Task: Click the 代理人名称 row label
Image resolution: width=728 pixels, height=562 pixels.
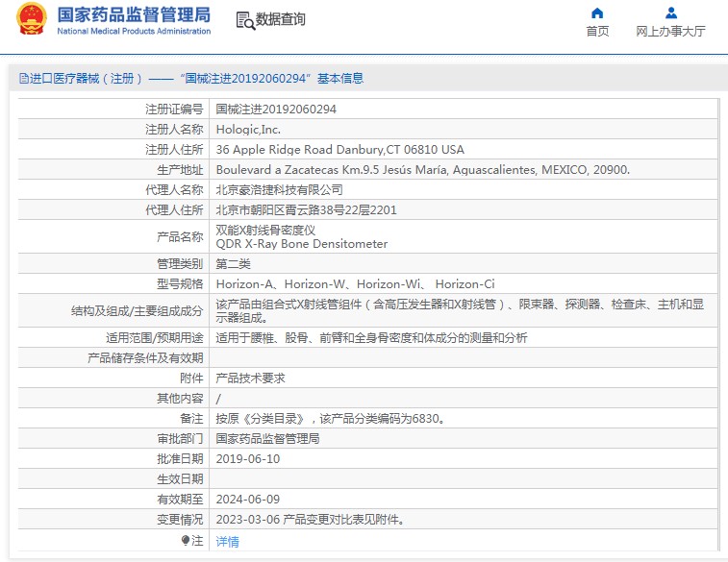Action: tap(174, 189)
